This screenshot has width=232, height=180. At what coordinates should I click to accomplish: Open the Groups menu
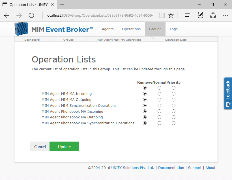pos(155,29)
